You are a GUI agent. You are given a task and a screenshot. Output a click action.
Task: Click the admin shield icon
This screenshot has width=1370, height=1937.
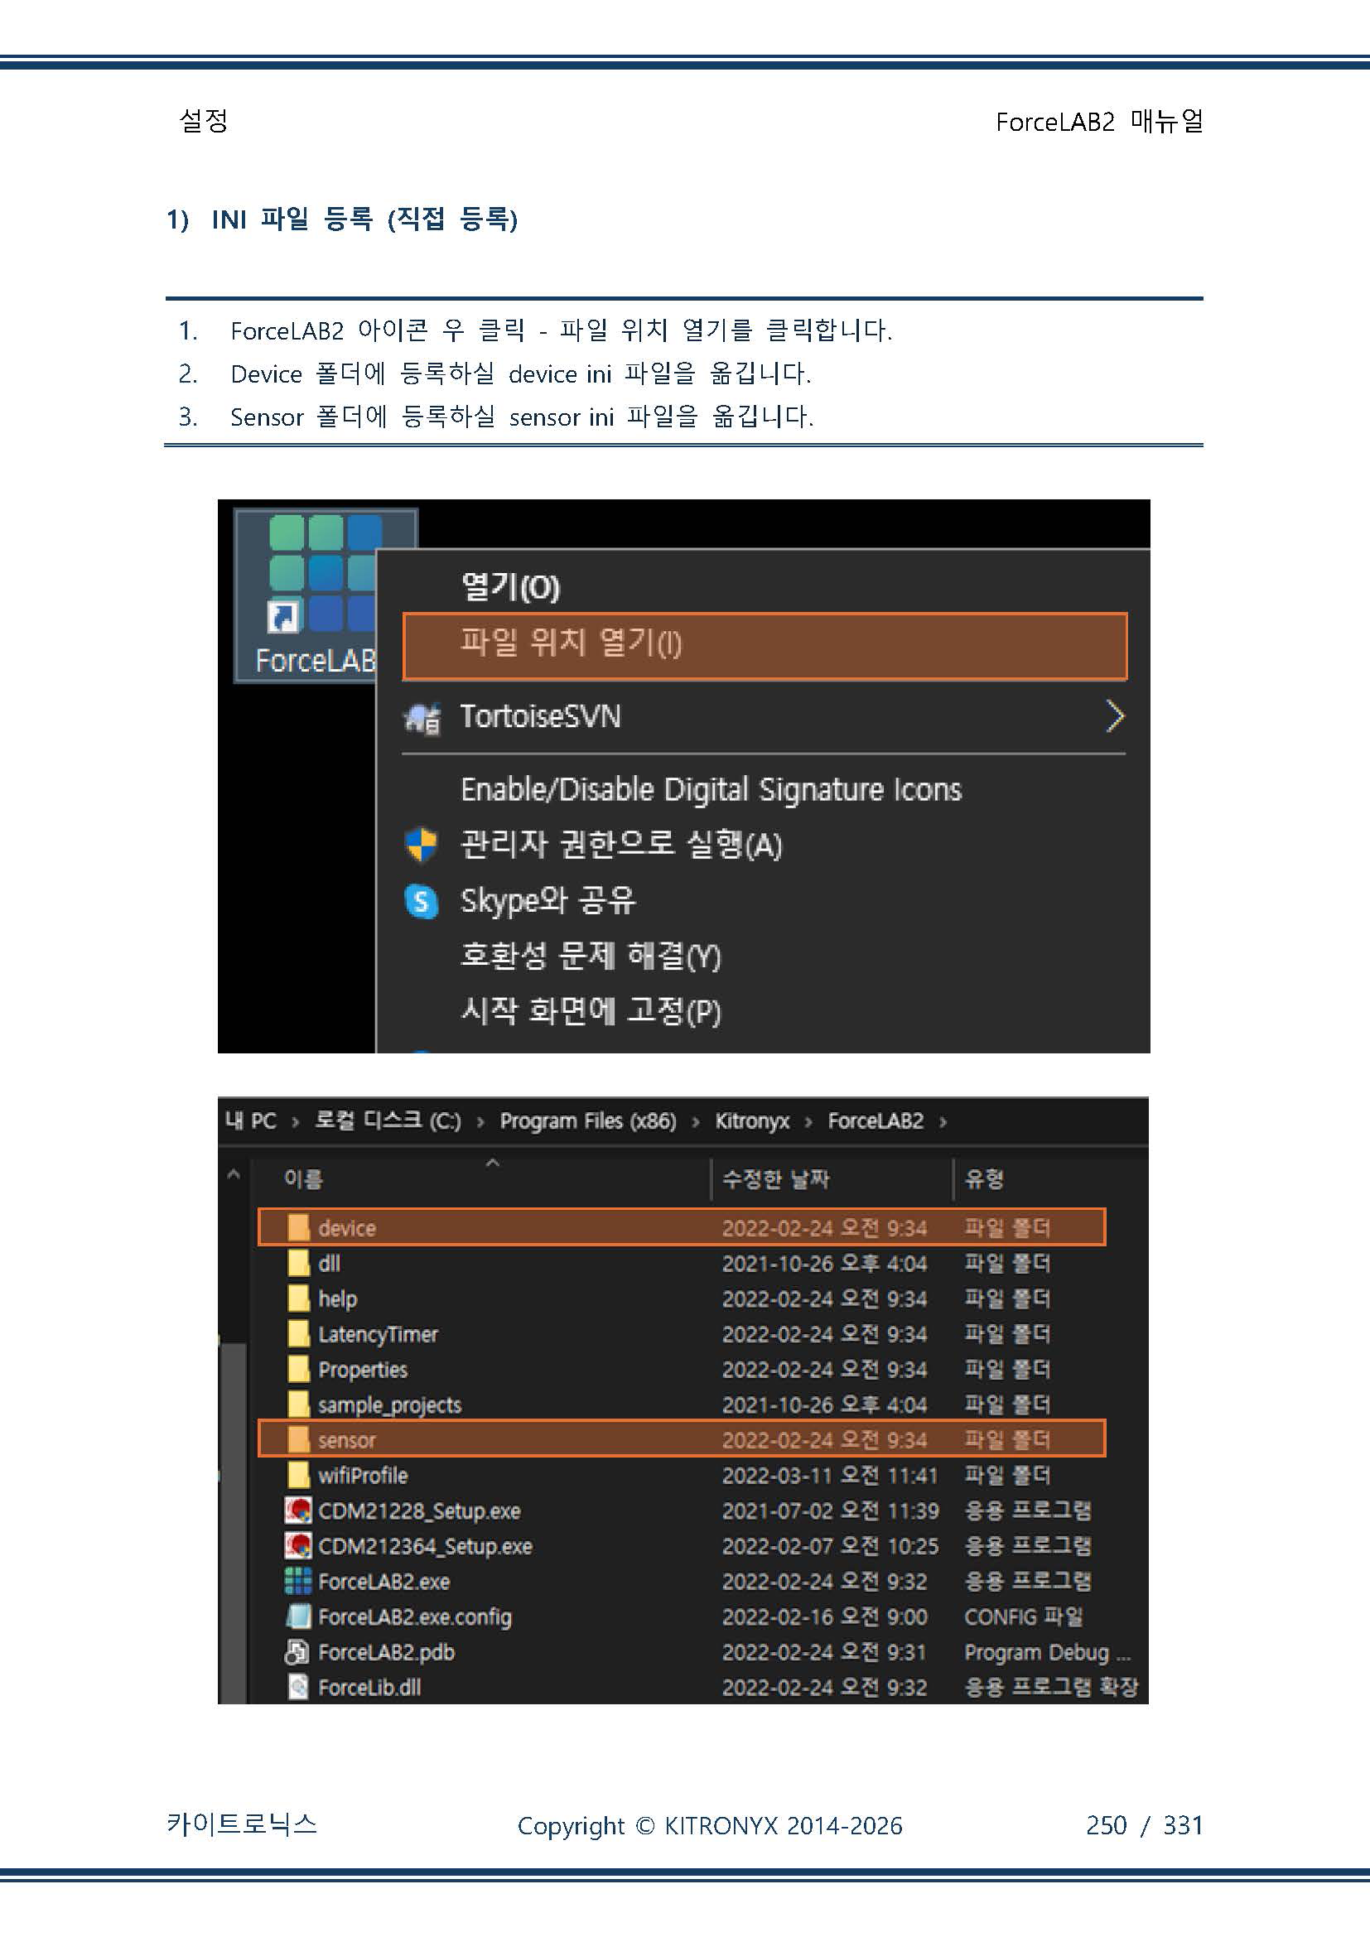pyautogui.click(x=421, y=846)
